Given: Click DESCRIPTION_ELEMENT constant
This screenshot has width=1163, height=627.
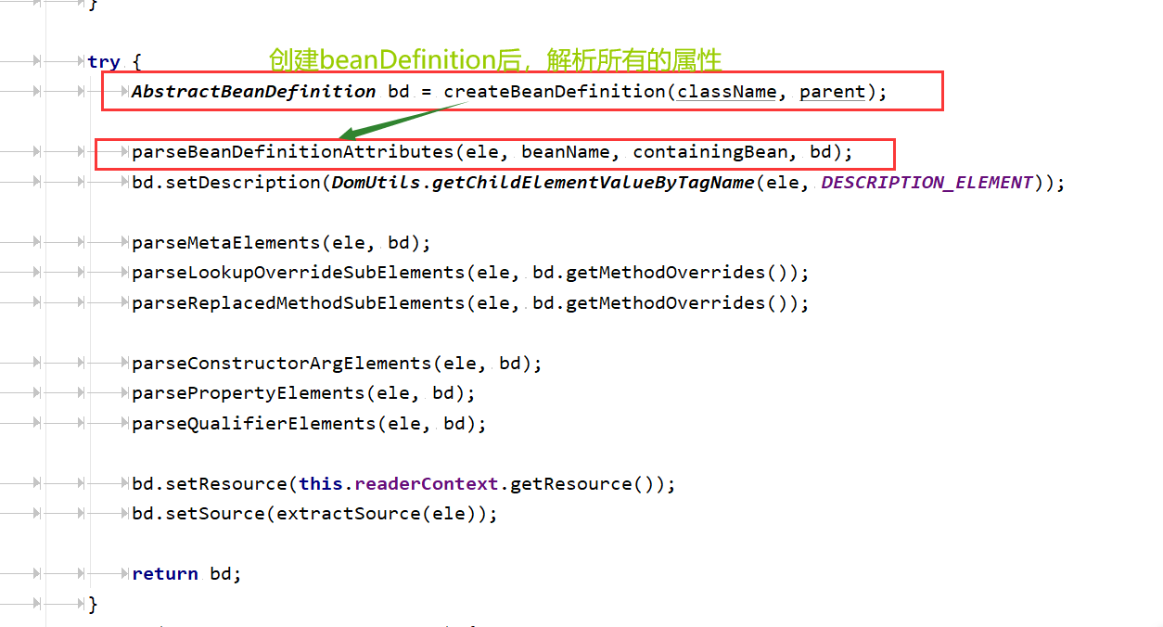Looking at the screenshot, I should (x=927, y=183).
